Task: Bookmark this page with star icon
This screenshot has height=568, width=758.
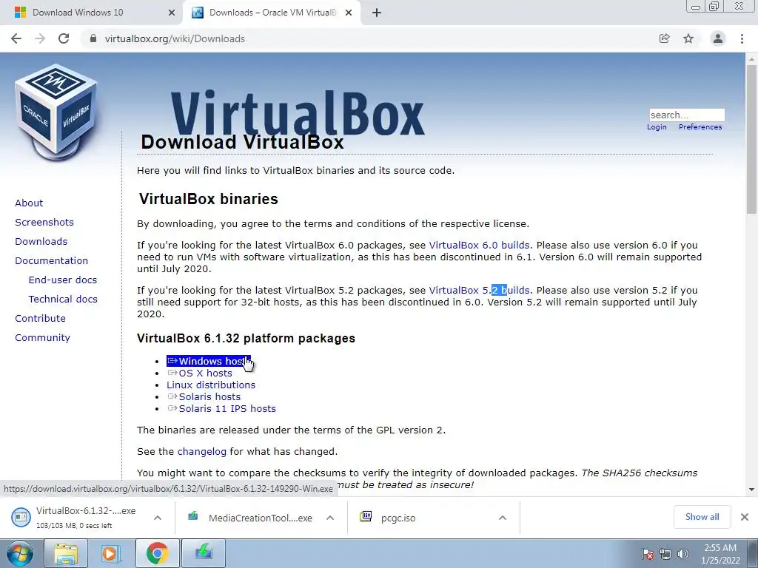Action: click(688, 38)
